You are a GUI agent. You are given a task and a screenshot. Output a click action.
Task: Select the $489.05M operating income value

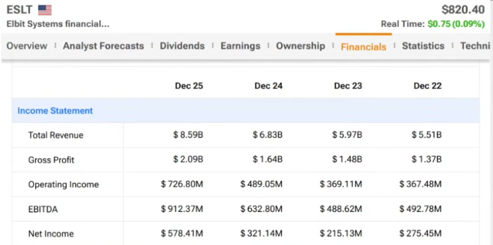coord(261,184)
